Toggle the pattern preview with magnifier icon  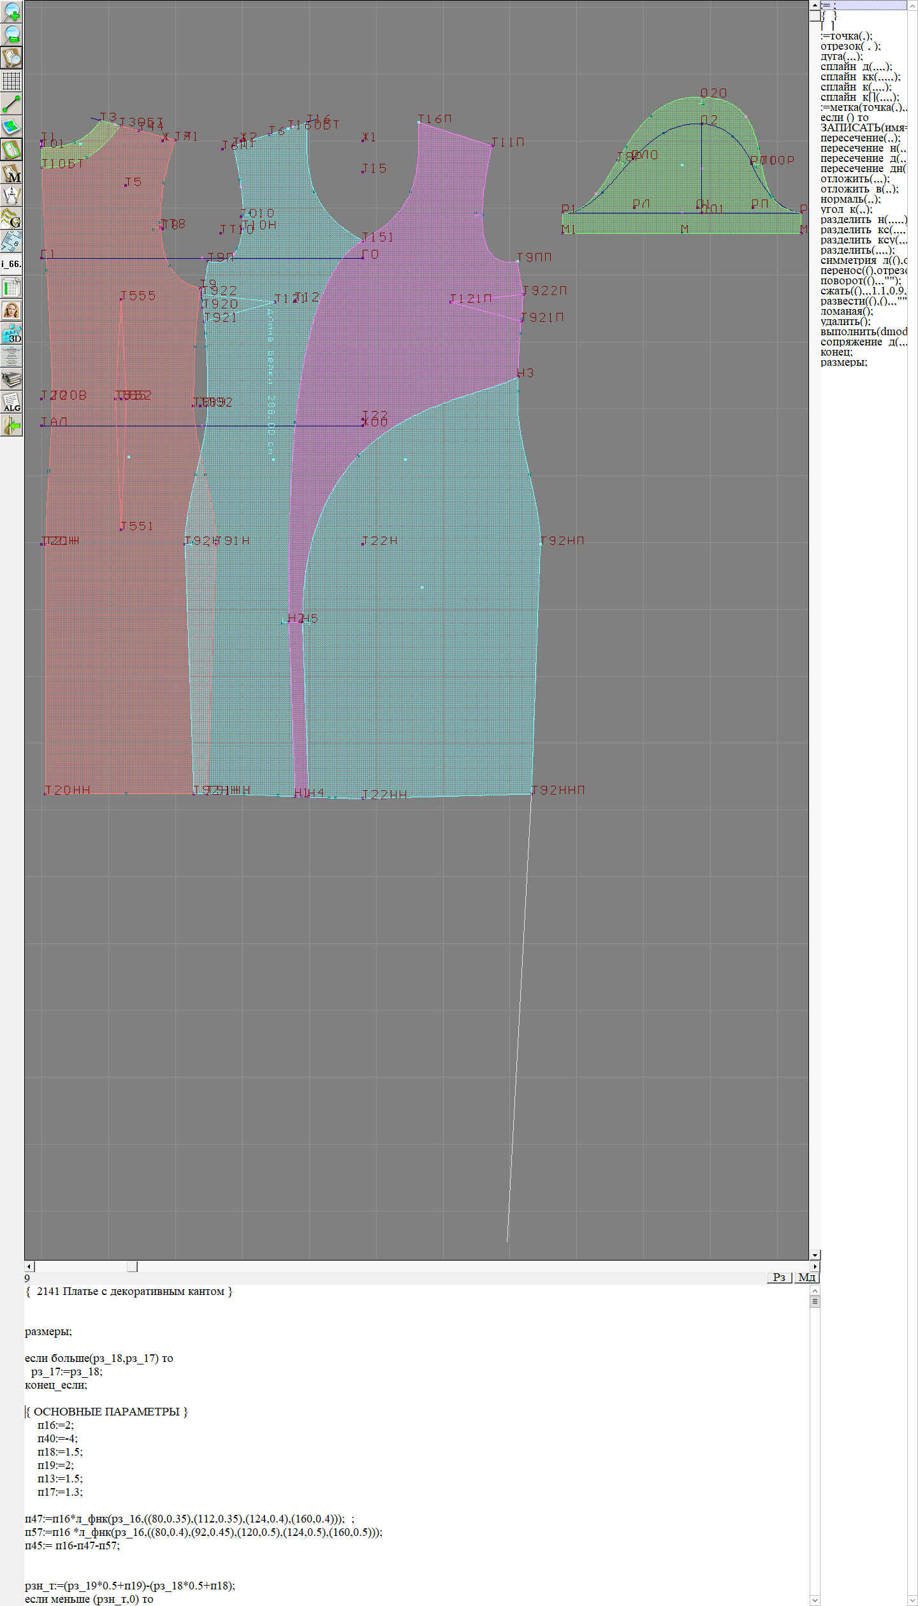click(x=11, y=58)
